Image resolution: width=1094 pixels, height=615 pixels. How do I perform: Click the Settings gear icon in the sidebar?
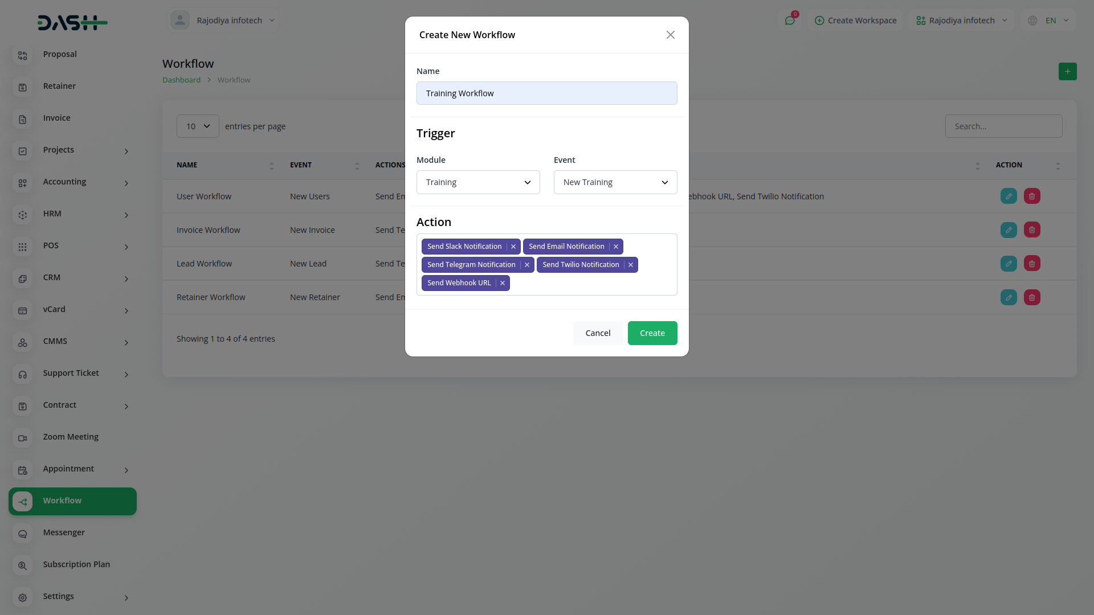pyautogui.click(x=22, y=597)
